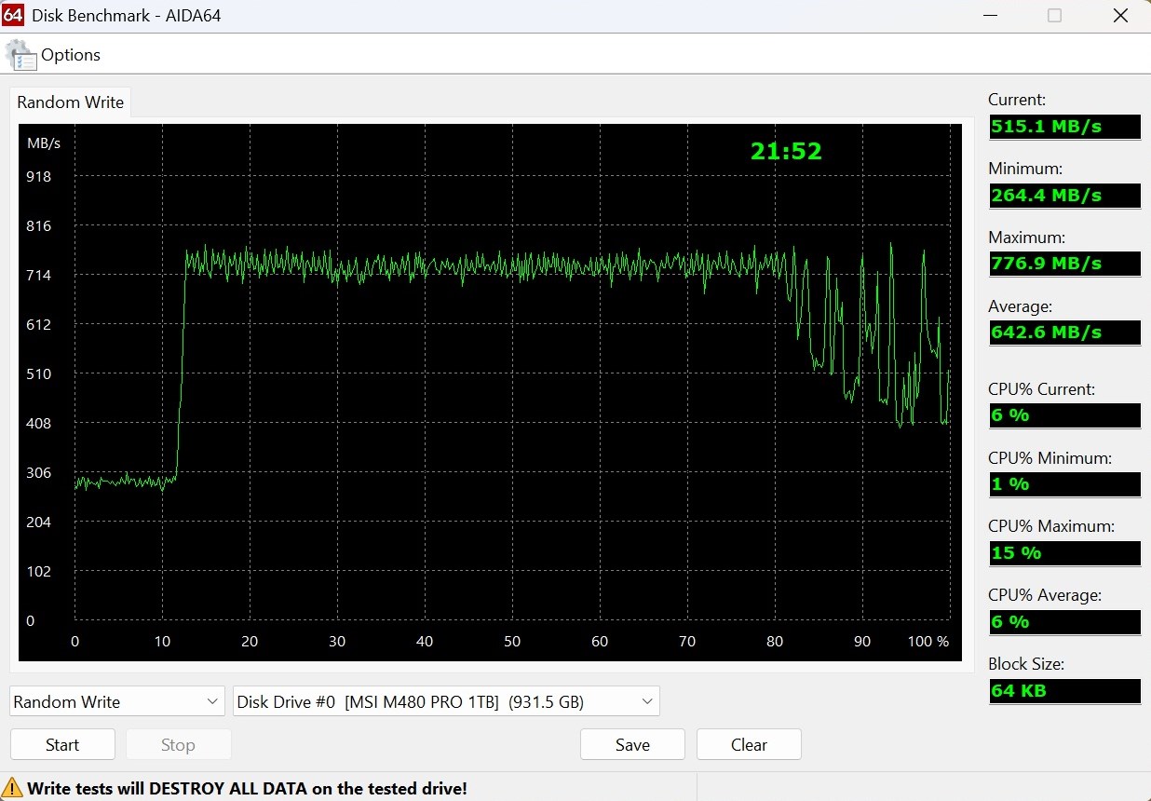Click the 918 label on y-axis

point(38,176)
